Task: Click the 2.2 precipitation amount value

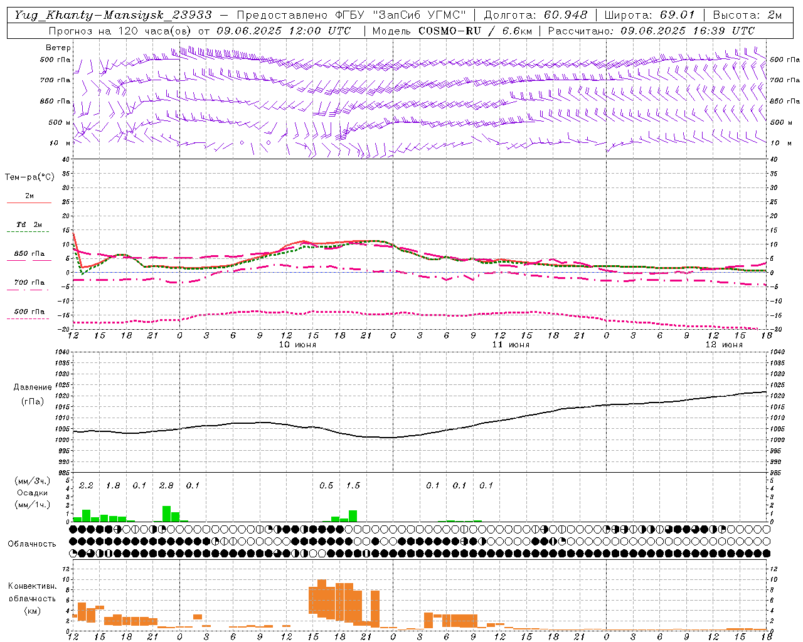Action: [x=86, y=485]
